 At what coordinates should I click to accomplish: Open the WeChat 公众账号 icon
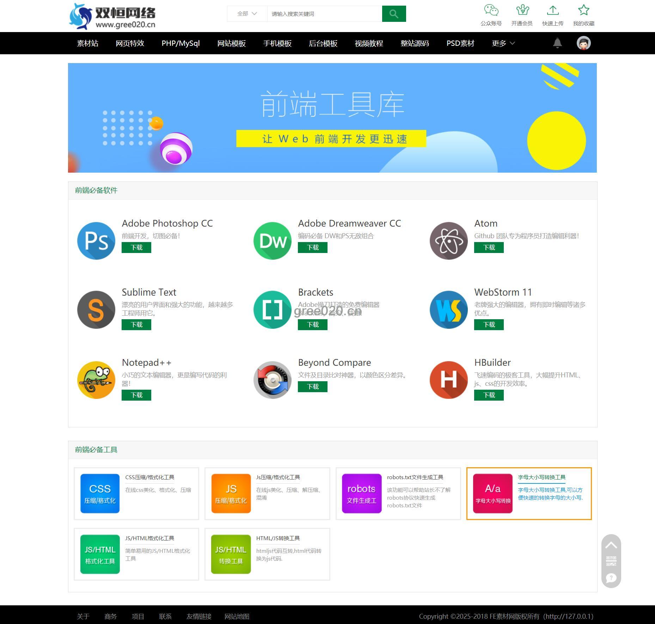491,11
